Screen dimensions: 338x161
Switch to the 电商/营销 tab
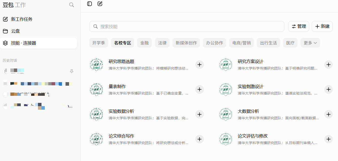tap(242, 43)
